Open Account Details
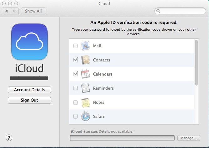The height and width of the screenshot is (148, 209). (29, 90)
